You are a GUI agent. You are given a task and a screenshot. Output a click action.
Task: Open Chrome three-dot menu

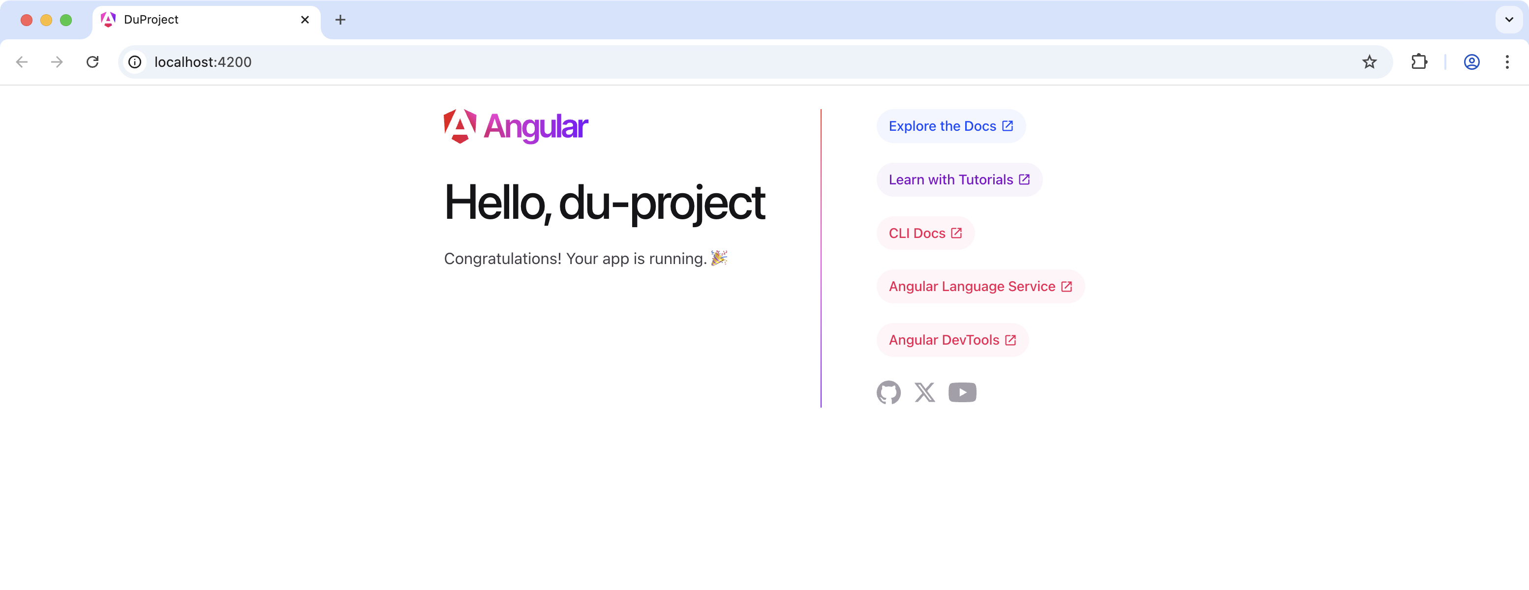[1507, 61]
